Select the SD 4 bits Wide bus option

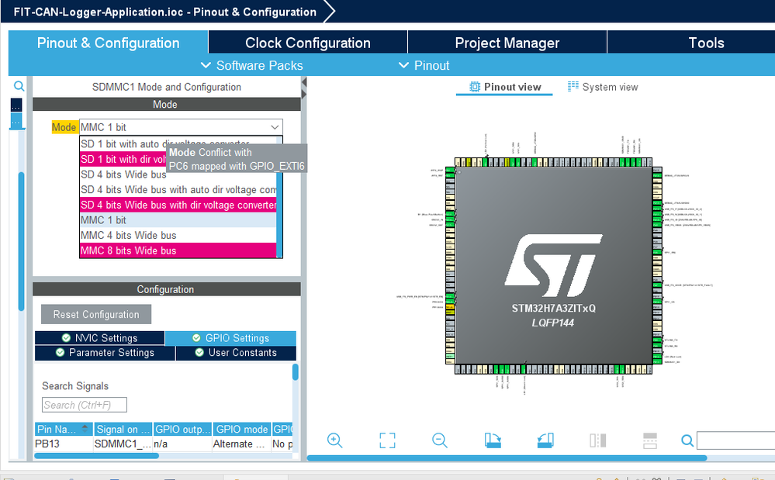point(178,174)
